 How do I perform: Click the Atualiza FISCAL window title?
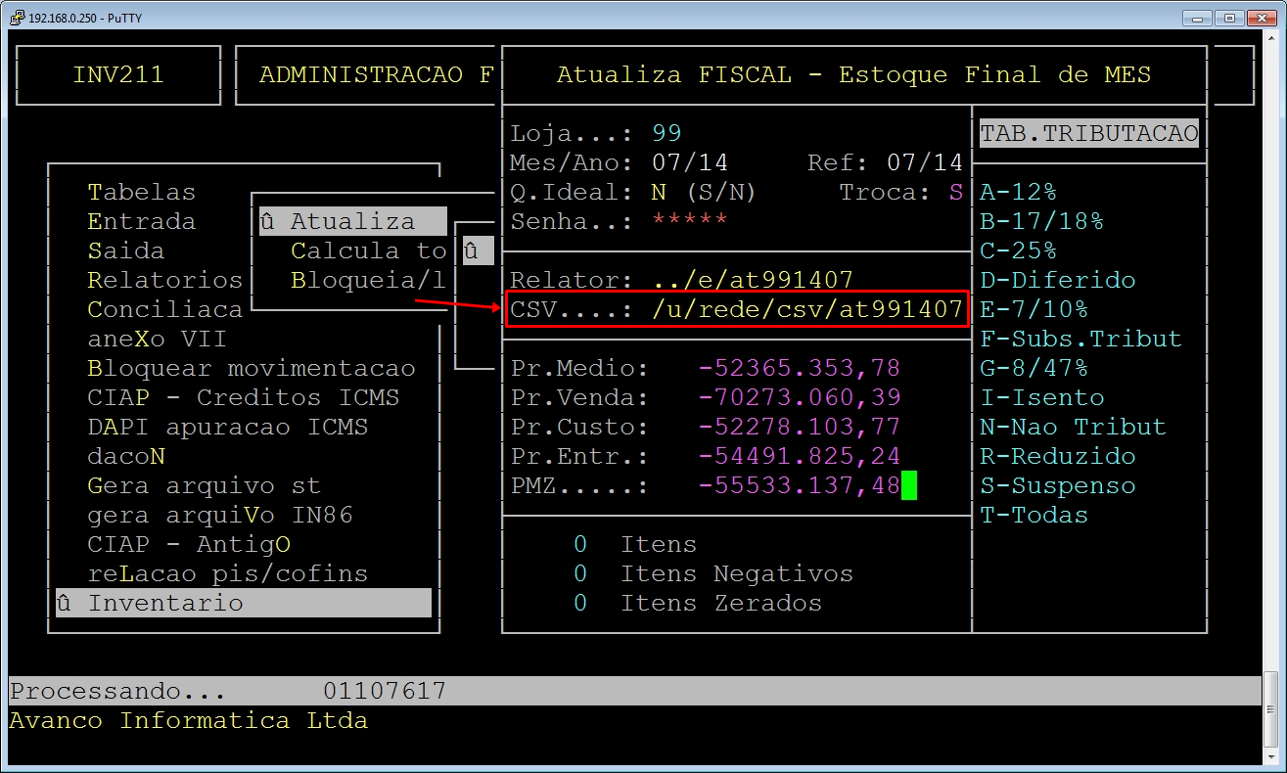(x=854, y=74)
